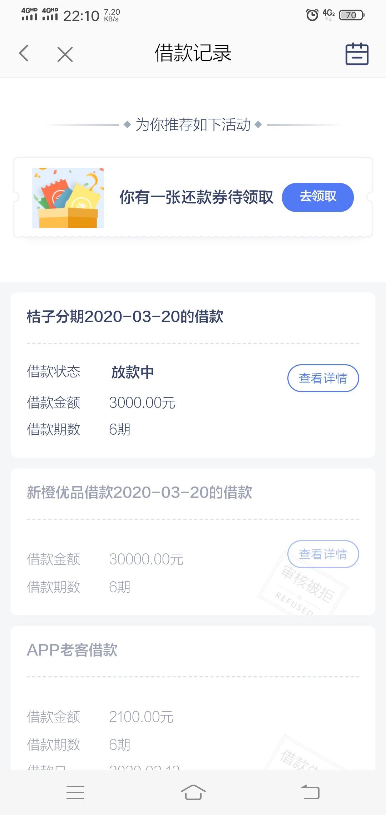View details of 桔子分期 loan
The image size is (386, 815).
coord(323,378)
